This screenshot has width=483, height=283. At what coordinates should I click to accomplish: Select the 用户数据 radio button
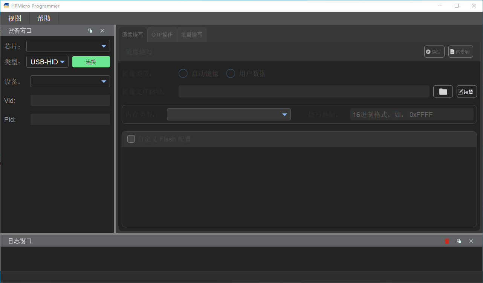click(x=231, y=73)
